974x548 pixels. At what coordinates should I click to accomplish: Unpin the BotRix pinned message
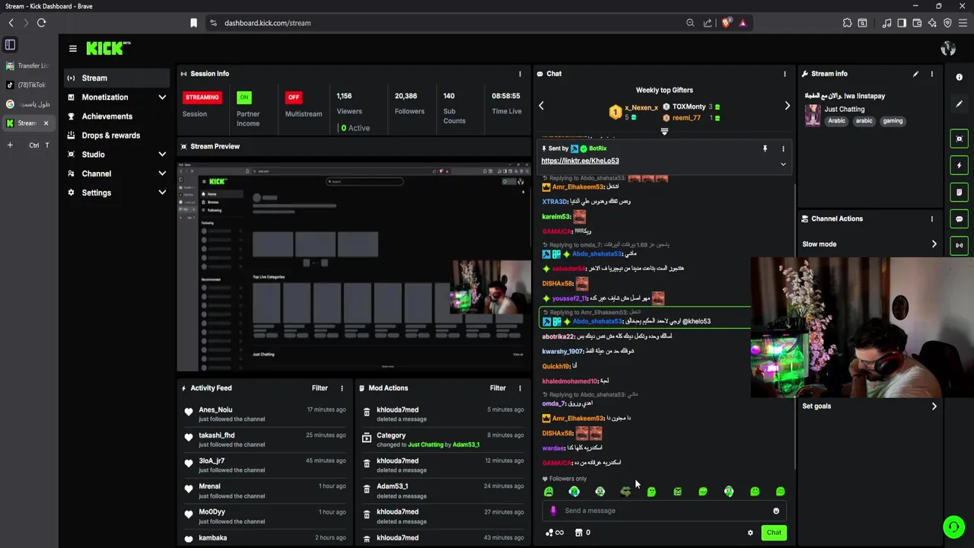coord(765,148)
